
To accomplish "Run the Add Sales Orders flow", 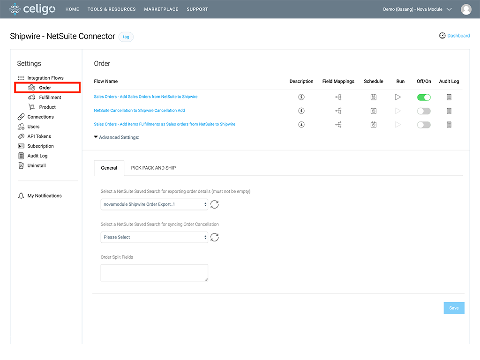I will pos(397,97).
